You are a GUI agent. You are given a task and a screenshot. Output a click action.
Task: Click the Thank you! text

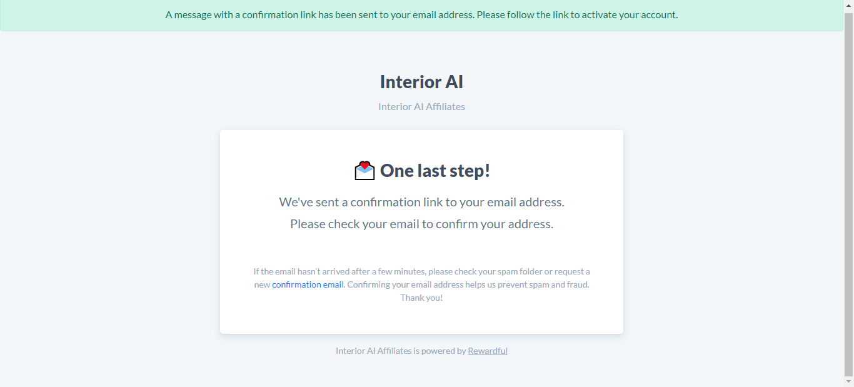point(421,298)
